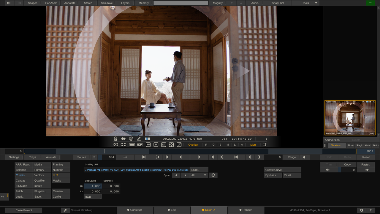Click Add Version button
Image resolution: width=380 pixels, height=214 pixels.
[337, 140]
